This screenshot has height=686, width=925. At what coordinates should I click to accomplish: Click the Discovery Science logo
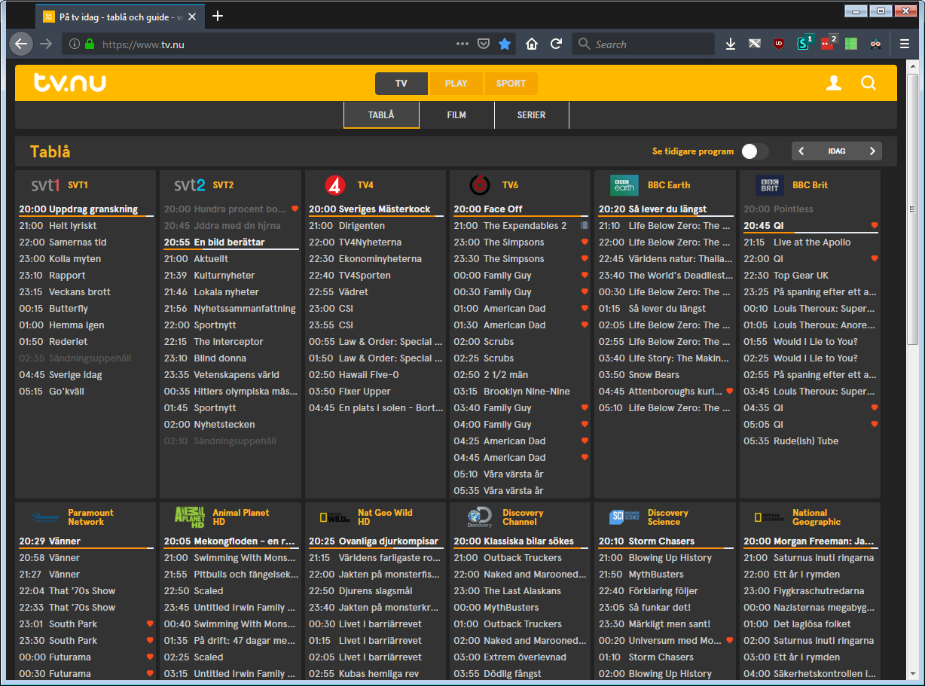pyautogui.click(x=624, y=517)
